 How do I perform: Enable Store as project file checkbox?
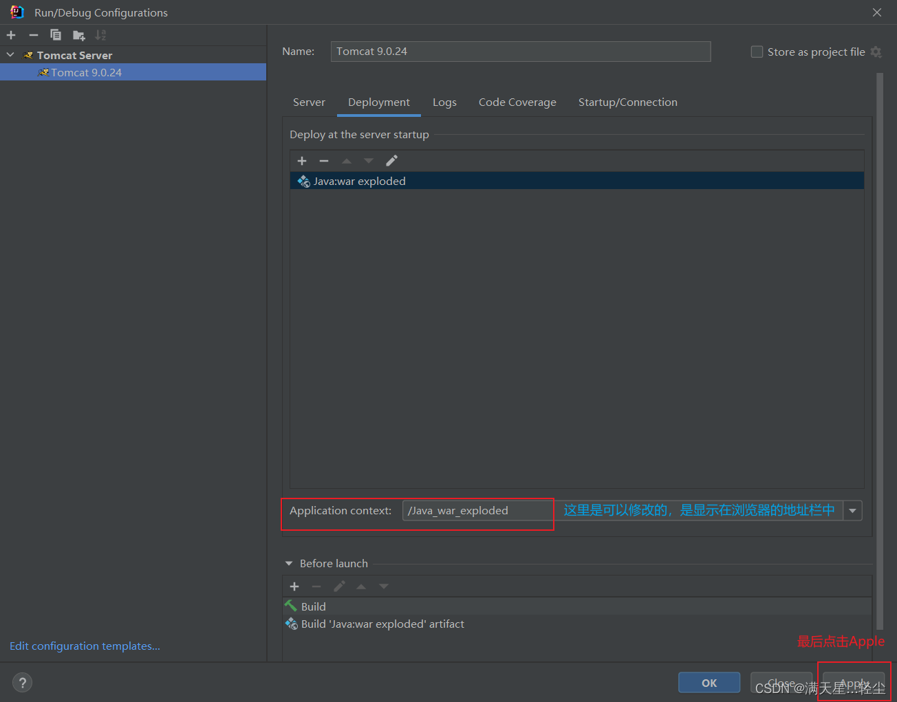coord(757,52)
